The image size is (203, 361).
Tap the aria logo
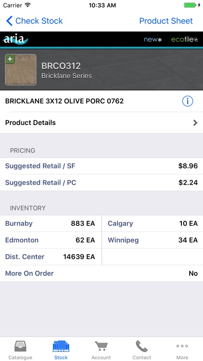15,39
